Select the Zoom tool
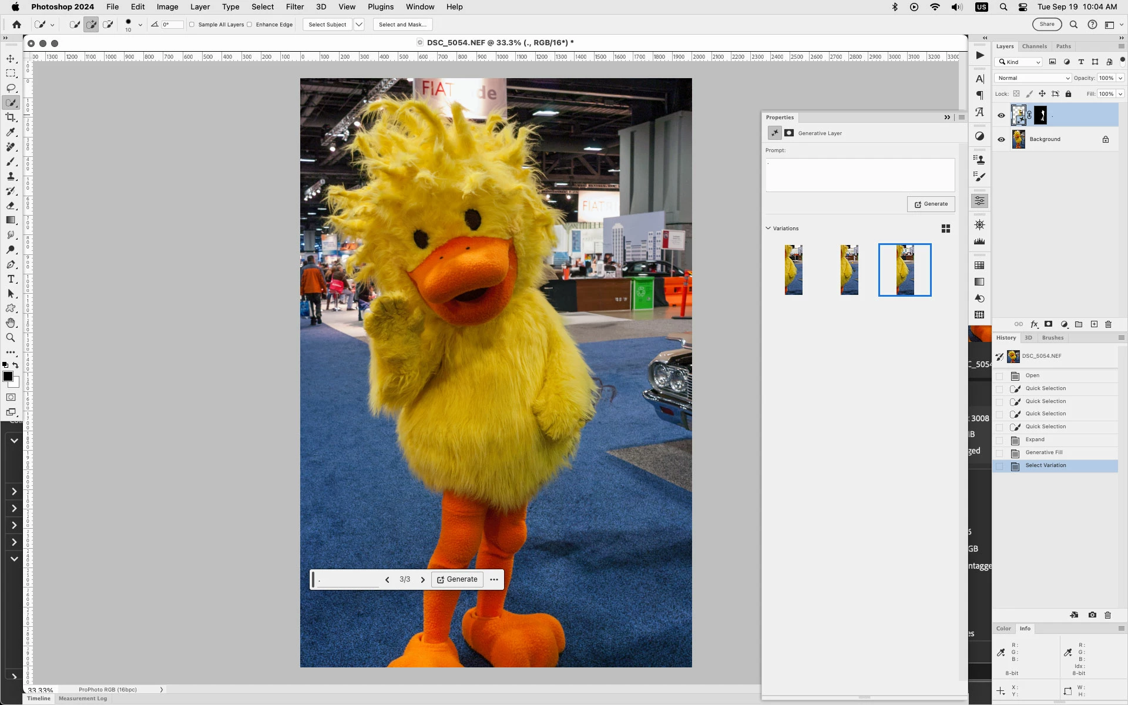The height and width of the screenshot is (705, 1128). 11,338
